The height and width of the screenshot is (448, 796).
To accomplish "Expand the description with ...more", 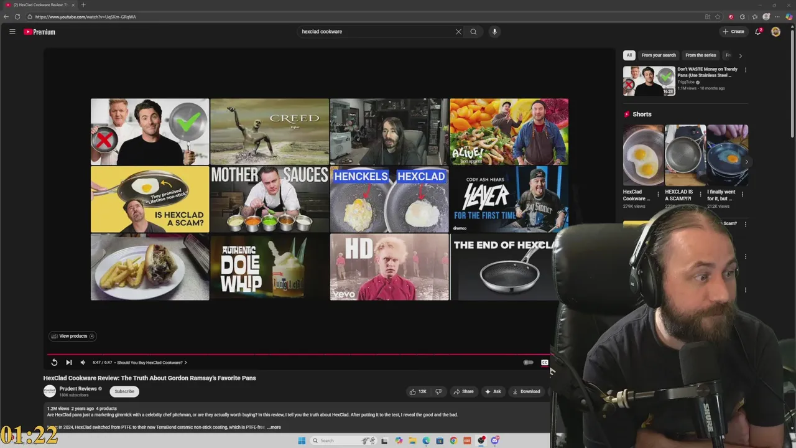I will coord(274,427).
